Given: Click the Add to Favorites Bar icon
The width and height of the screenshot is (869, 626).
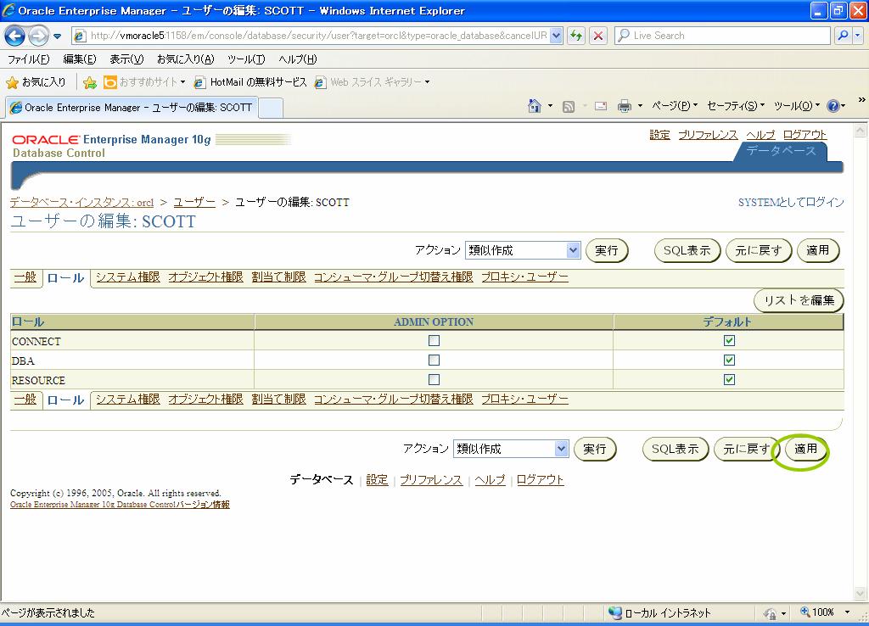Looking at the screenshot, I should (x=89, y=82).
